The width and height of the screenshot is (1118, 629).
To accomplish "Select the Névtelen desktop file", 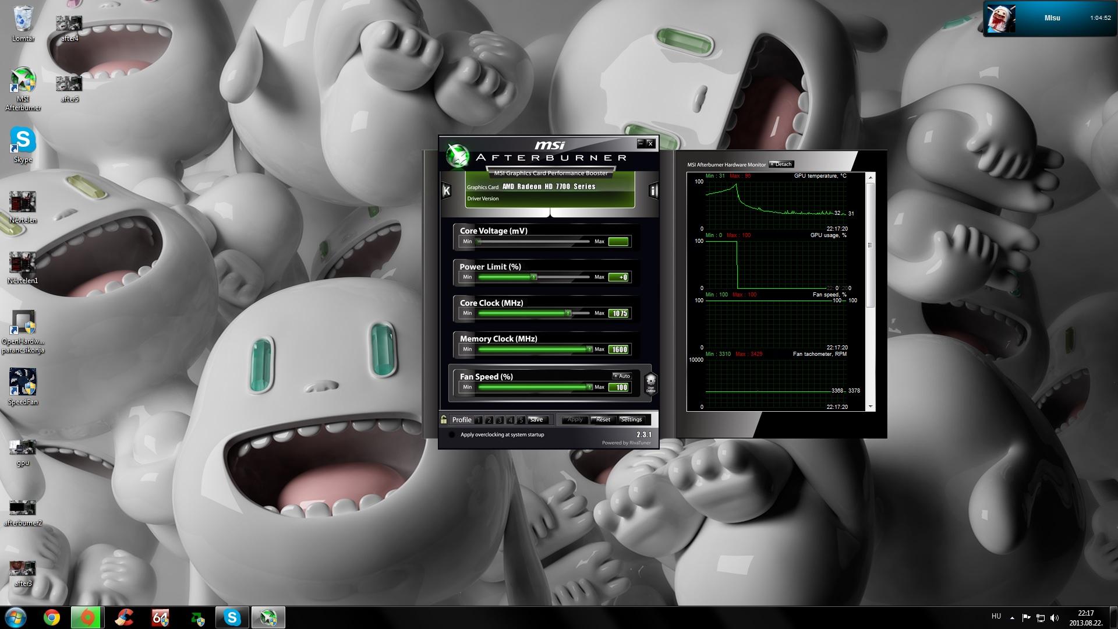I will tap(23, 207).
